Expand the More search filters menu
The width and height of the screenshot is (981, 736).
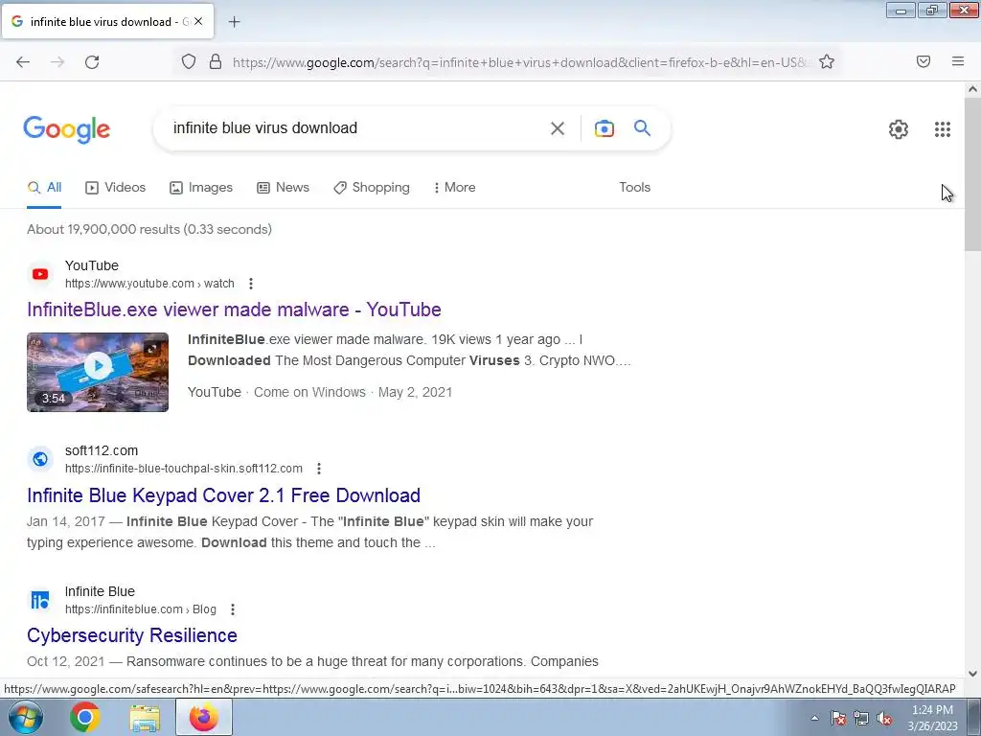click(x=454, y=187)
